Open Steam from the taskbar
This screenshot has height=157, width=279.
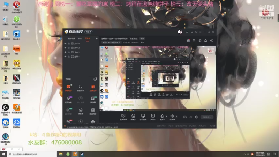coord(82,154)
